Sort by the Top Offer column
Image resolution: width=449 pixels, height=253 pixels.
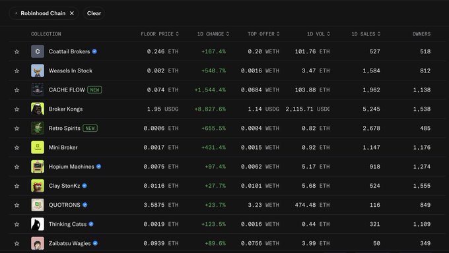(263, 34)
